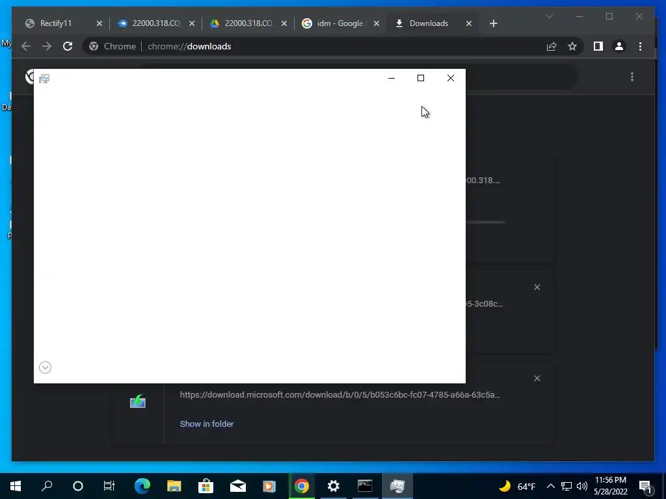Screen dimensions: 666x499
Task: Open the download.microsoft.com download link
Action: [x=340, y=394]
